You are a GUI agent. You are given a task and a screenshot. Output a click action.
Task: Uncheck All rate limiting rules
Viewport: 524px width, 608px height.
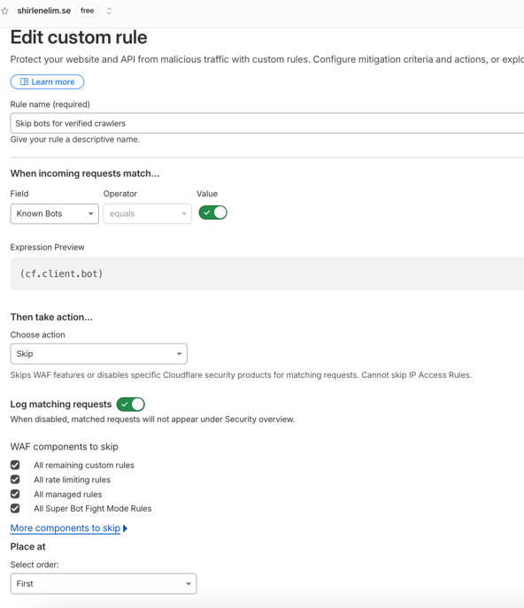click(15, 480)
